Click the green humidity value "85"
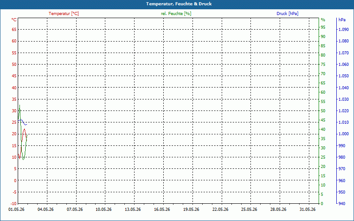The height and width of the screenshot is (221, 354). pyautogui.click(x=323, y=46)
